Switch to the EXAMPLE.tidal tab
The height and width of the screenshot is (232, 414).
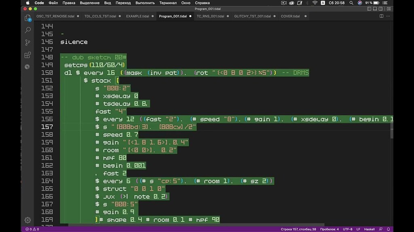point(137,16)
